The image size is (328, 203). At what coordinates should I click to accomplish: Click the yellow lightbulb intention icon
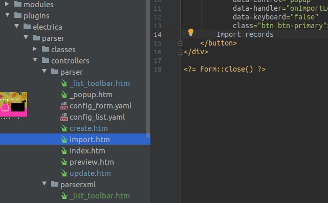click(191, 32)
